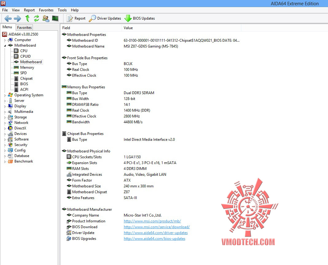Click the Computer monitor icon
328x265 pixels.
tap(10, 40)
